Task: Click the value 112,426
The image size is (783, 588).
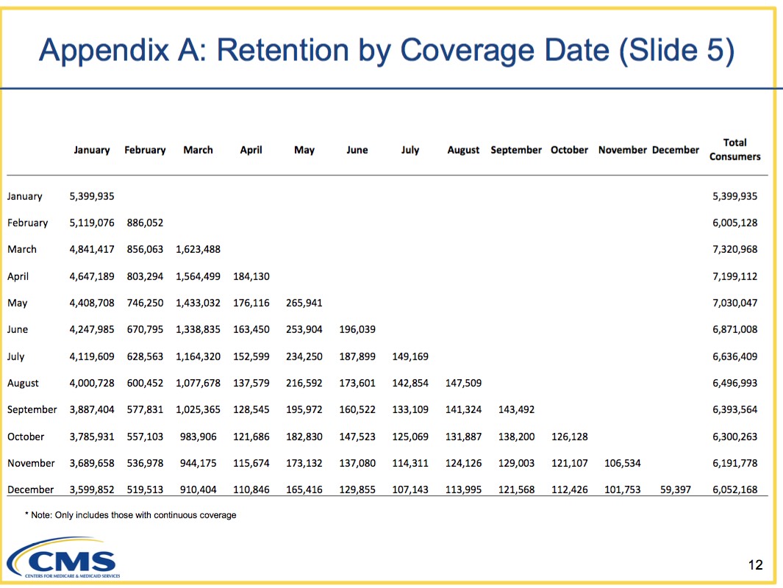Action: (x=569, y=490)
